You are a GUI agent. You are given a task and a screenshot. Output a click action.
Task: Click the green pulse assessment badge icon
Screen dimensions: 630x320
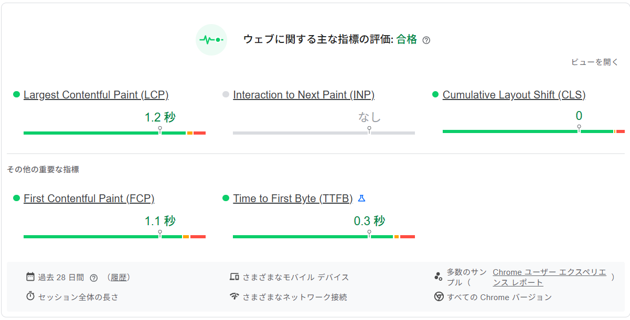211,40
